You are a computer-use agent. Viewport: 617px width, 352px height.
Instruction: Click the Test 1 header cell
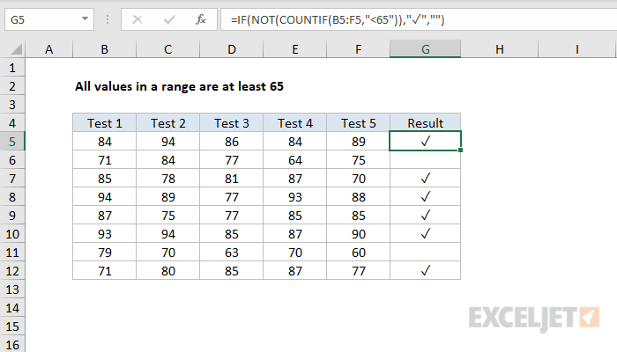coord(104,122)
